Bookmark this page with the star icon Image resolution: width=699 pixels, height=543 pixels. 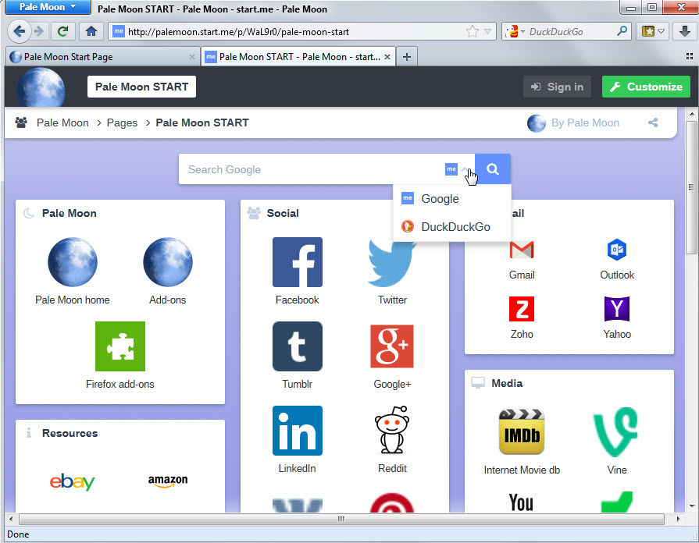[472, 32]
